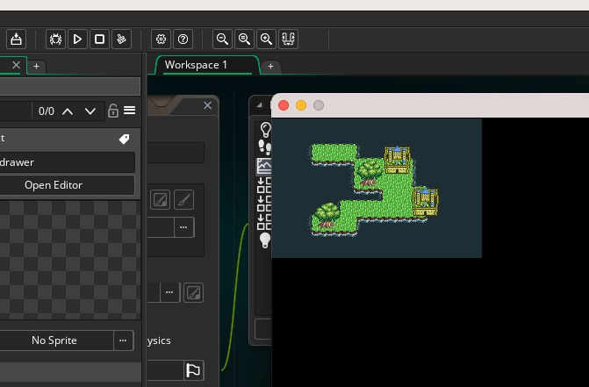Open sprite options next to No Sprite

click(123, 340)
